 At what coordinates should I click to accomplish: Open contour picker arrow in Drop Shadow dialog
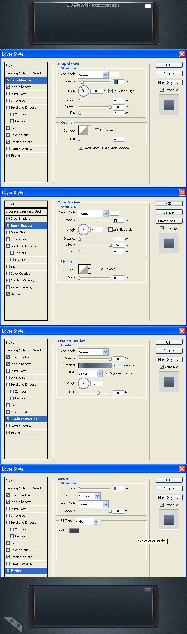pyautogui.click(x=89, y=130)
